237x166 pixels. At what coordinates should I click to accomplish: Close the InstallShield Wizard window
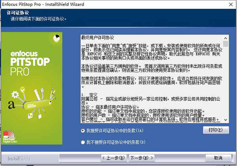point(231,4)
